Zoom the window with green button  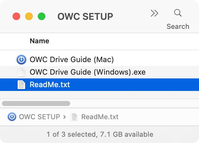coord(42,16)
